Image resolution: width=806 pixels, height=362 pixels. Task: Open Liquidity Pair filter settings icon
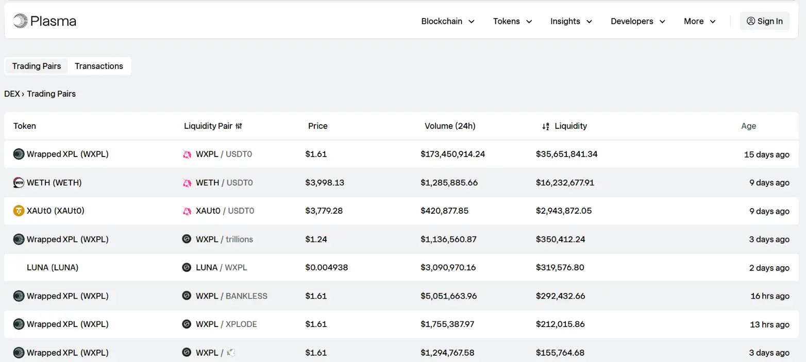(x=239, y=126)
